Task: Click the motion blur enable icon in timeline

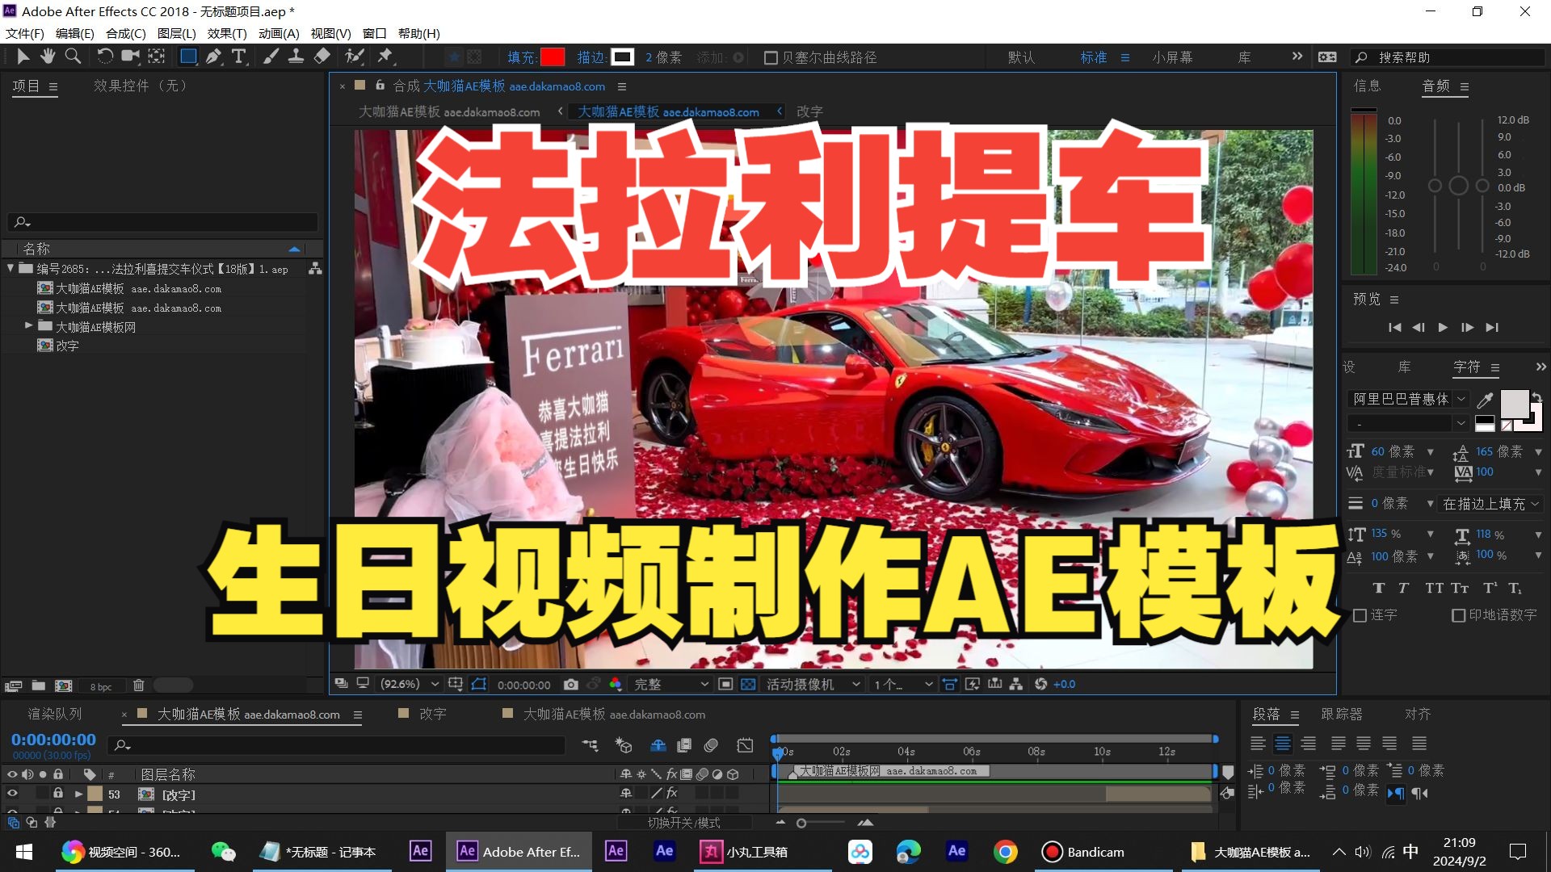Action: [x=711, y=745]
